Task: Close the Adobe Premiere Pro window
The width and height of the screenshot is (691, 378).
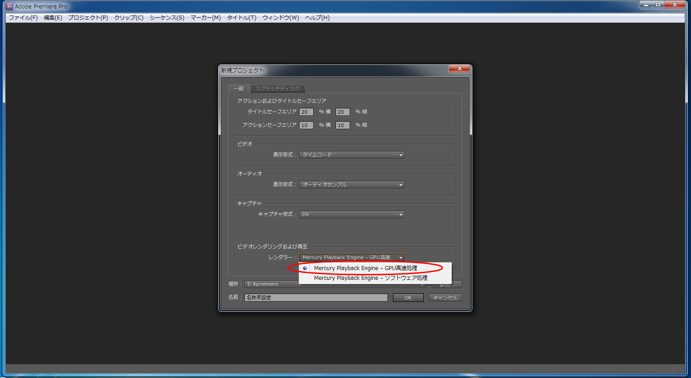Action: [675, 5]
